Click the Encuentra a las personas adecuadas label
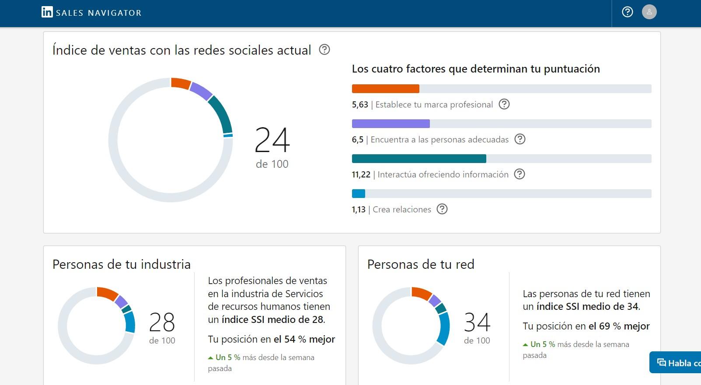Image resolution: width=701 pixels, height=385 pixels. tap(439, 139)
